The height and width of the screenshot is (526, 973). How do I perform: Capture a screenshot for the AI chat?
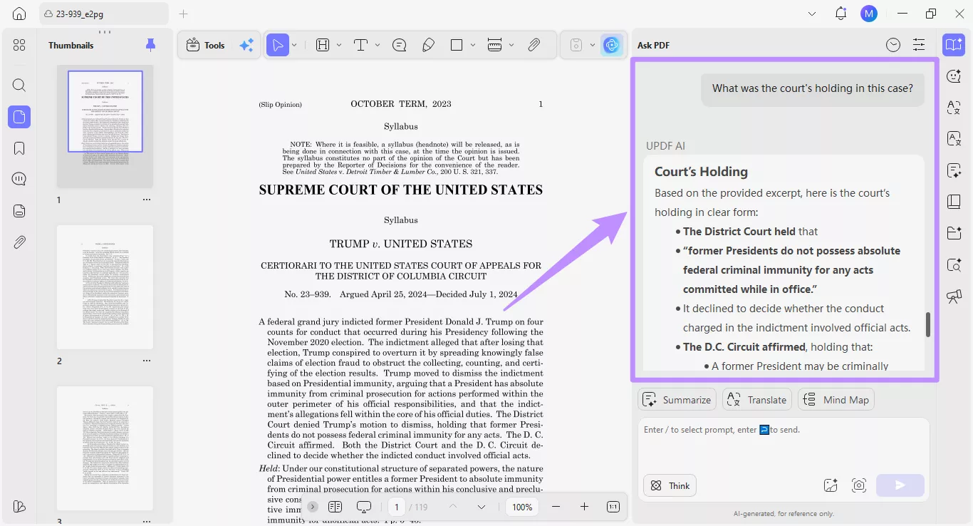tap(859, 485)
